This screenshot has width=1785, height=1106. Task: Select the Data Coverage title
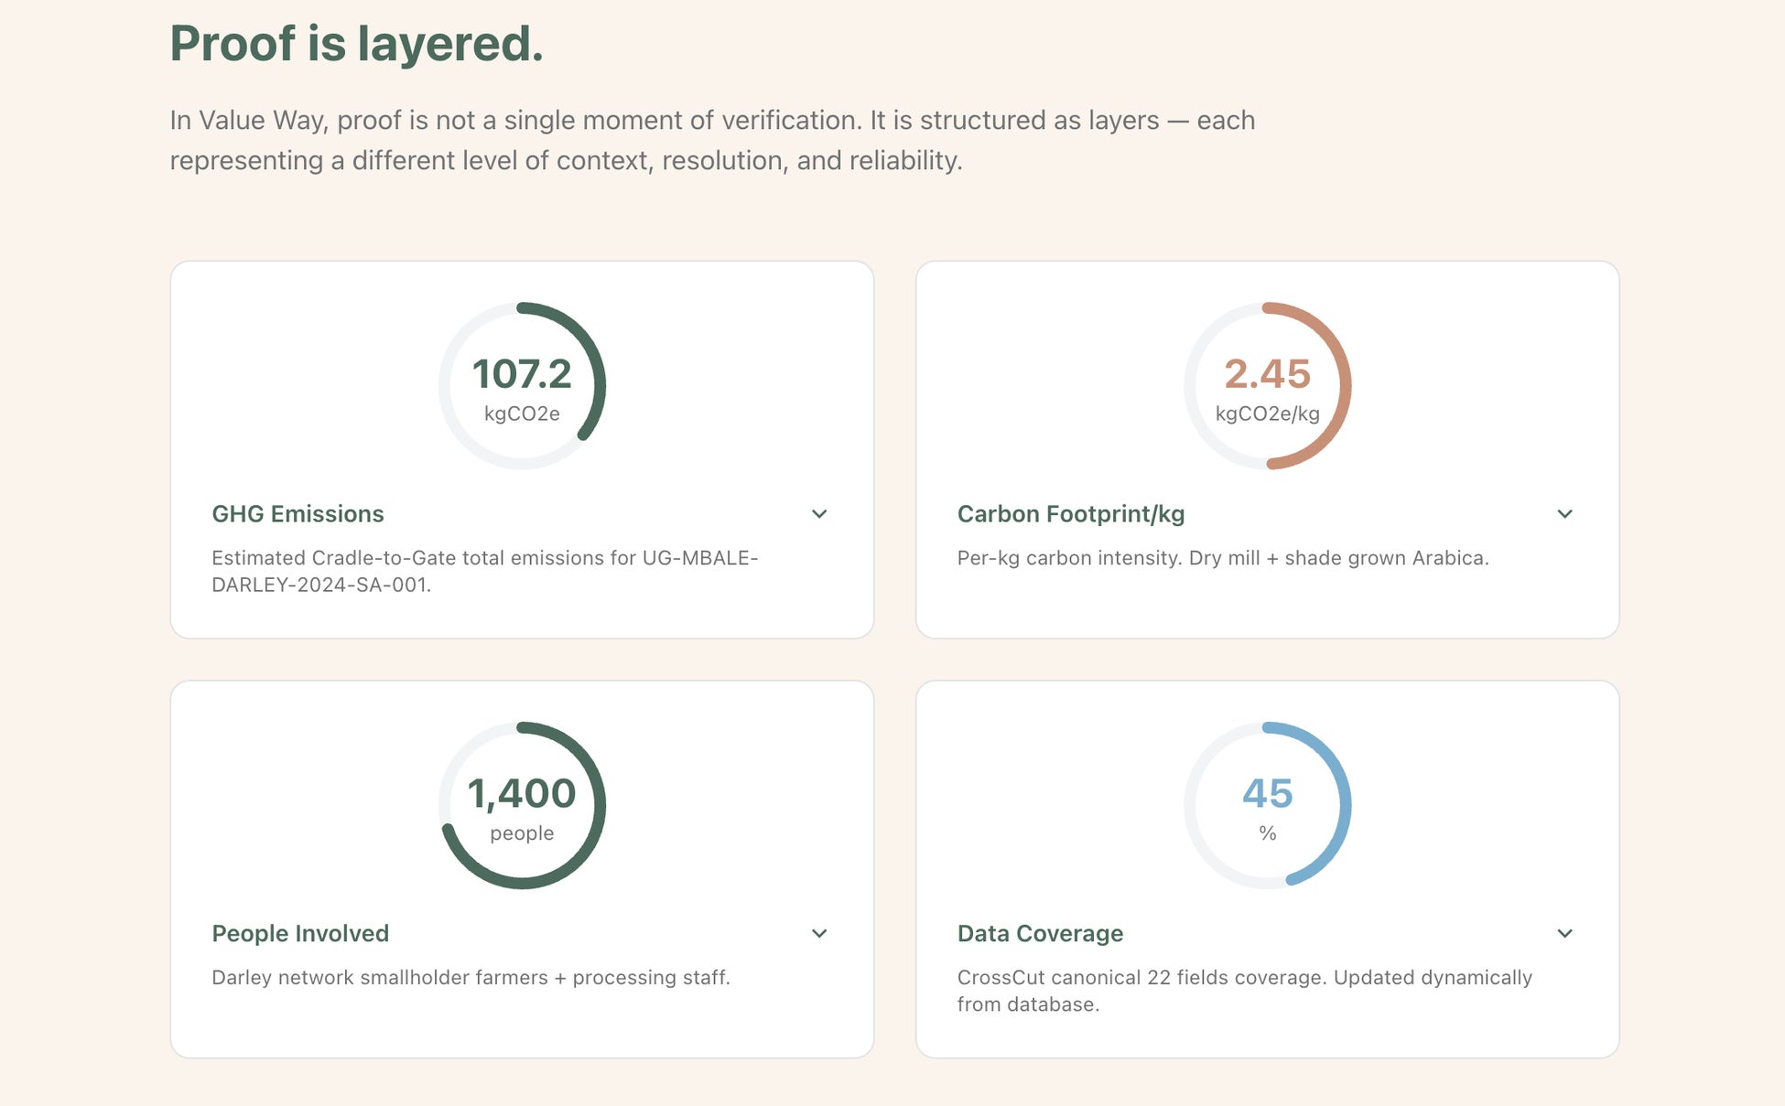(x=1040, y=933)
